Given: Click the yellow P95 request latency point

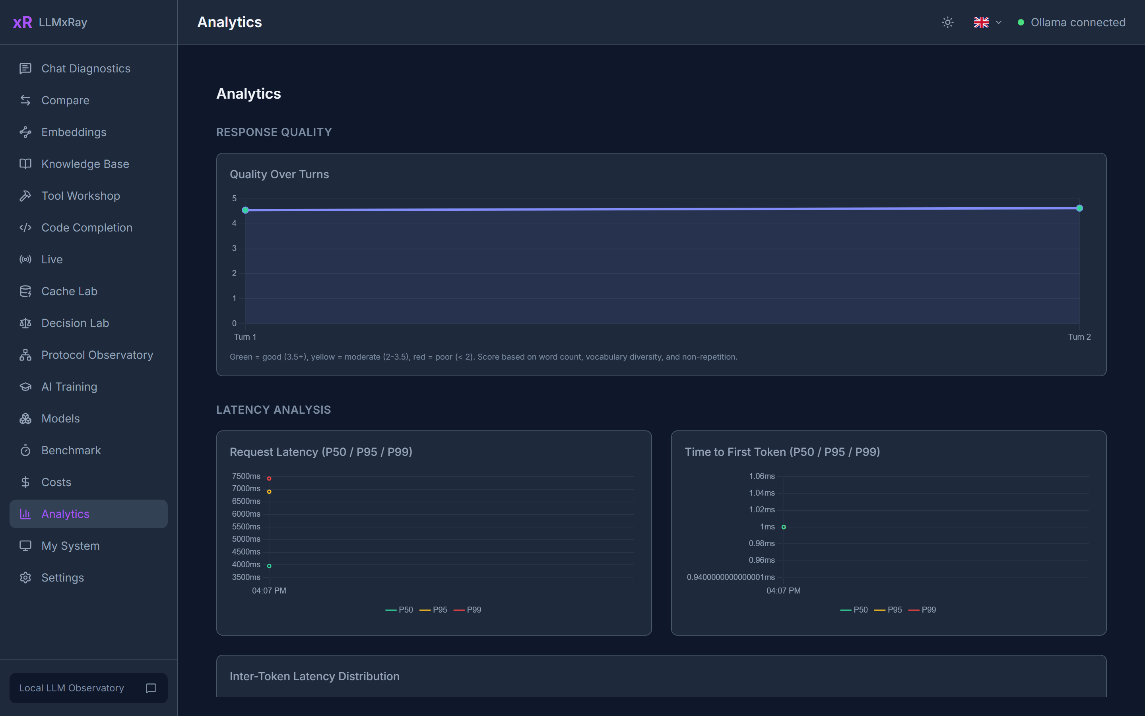Looking at the screenshot, I should 269,492.
